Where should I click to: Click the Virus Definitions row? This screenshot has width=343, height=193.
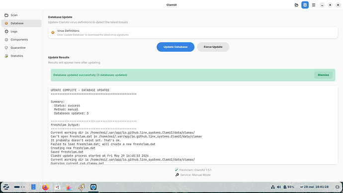click(x=193, y=33)
